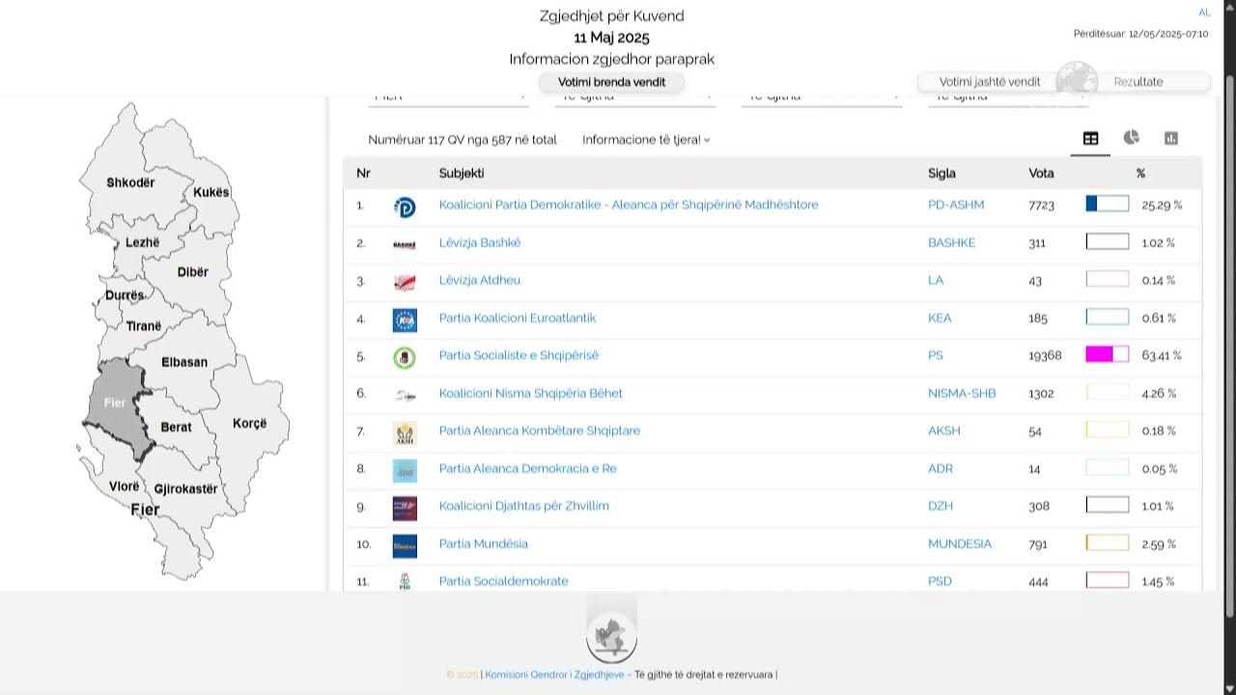The width and height of the screenshot is (1236, 695).
Task: Open Partia Aleanca Demokracia e Re link
Action: (528, 468)
